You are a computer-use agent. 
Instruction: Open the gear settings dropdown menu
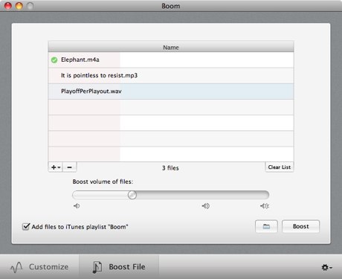tap(326, 267)
